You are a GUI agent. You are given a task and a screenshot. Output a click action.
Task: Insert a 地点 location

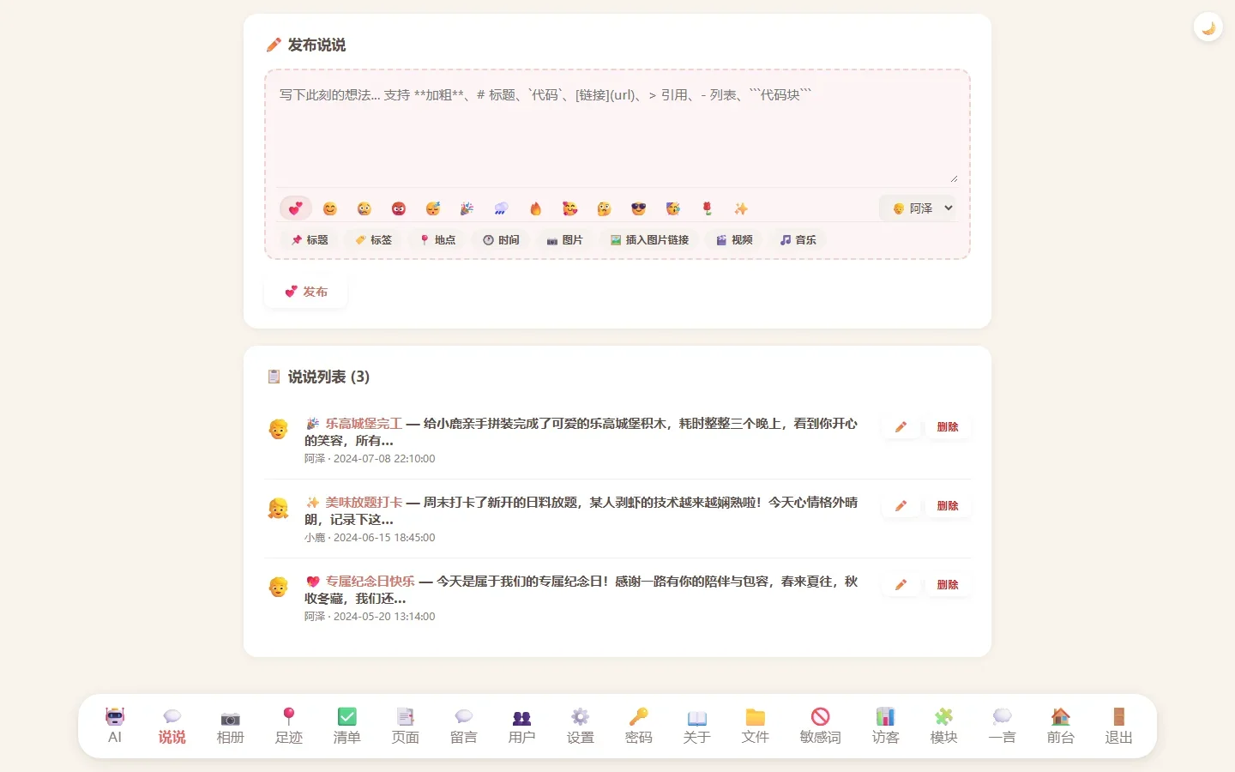click(437, 240)
